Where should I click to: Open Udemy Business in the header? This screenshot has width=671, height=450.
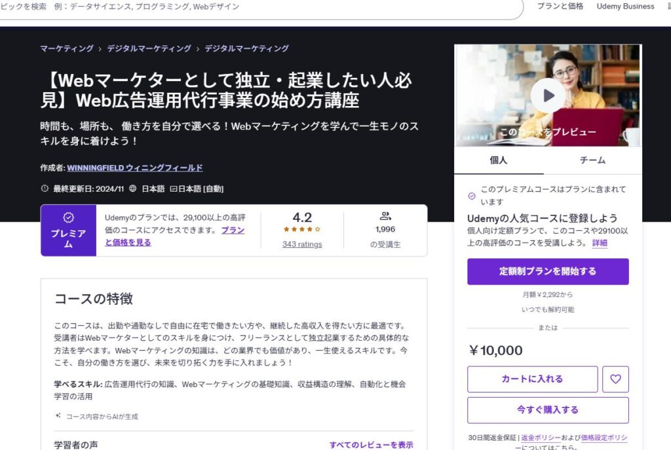[x=625, y=7]
